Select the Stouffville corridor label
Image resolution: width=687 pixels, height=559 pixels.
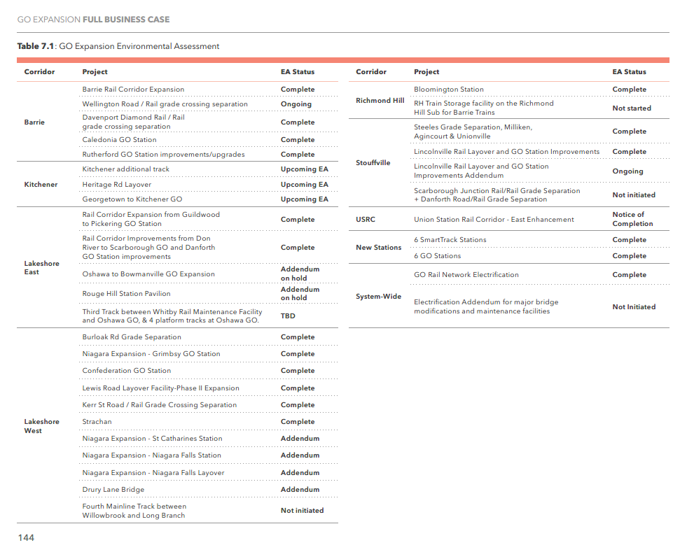[373, 163]
